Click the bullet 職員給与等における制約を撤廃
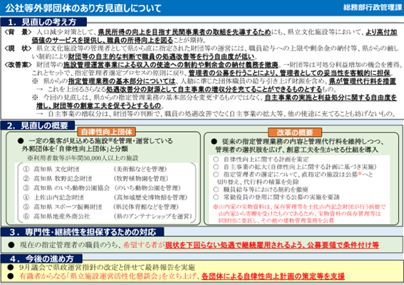The height and width of the screenshot is (285, 404). coord(261,190)
